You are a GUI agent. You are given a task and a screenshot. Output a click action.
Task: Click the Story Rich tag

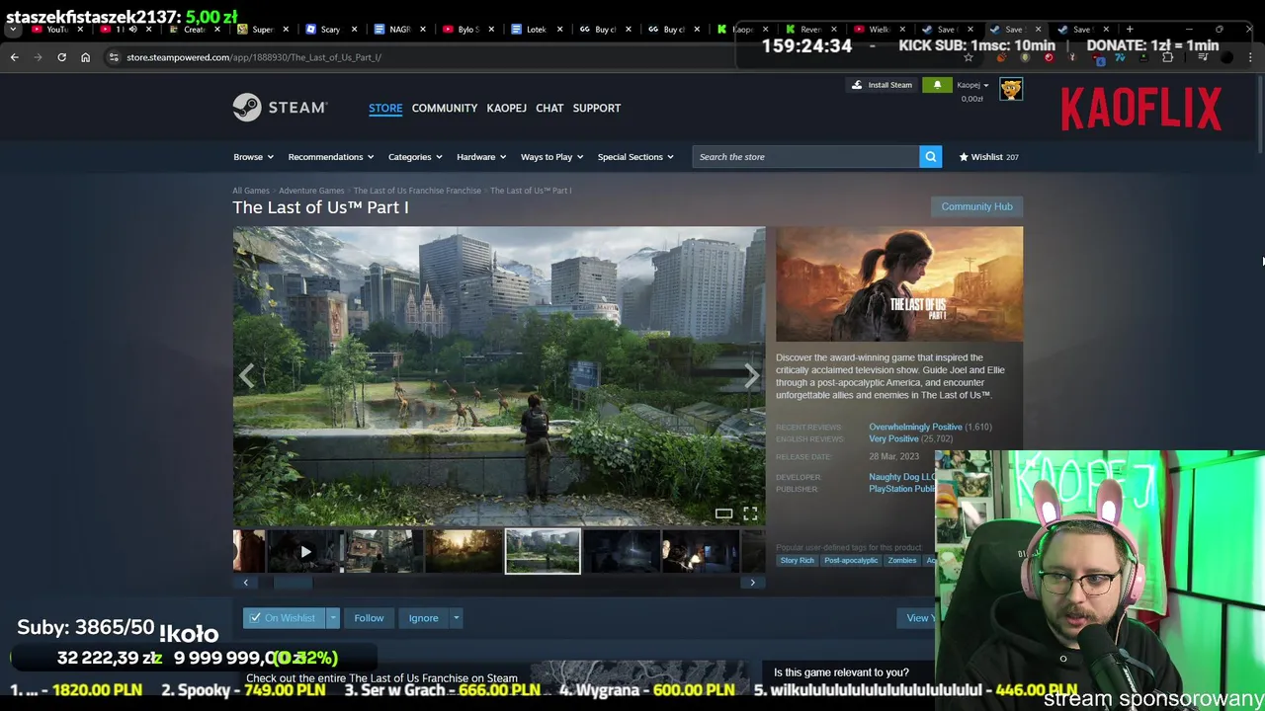(x=797, y=561)
